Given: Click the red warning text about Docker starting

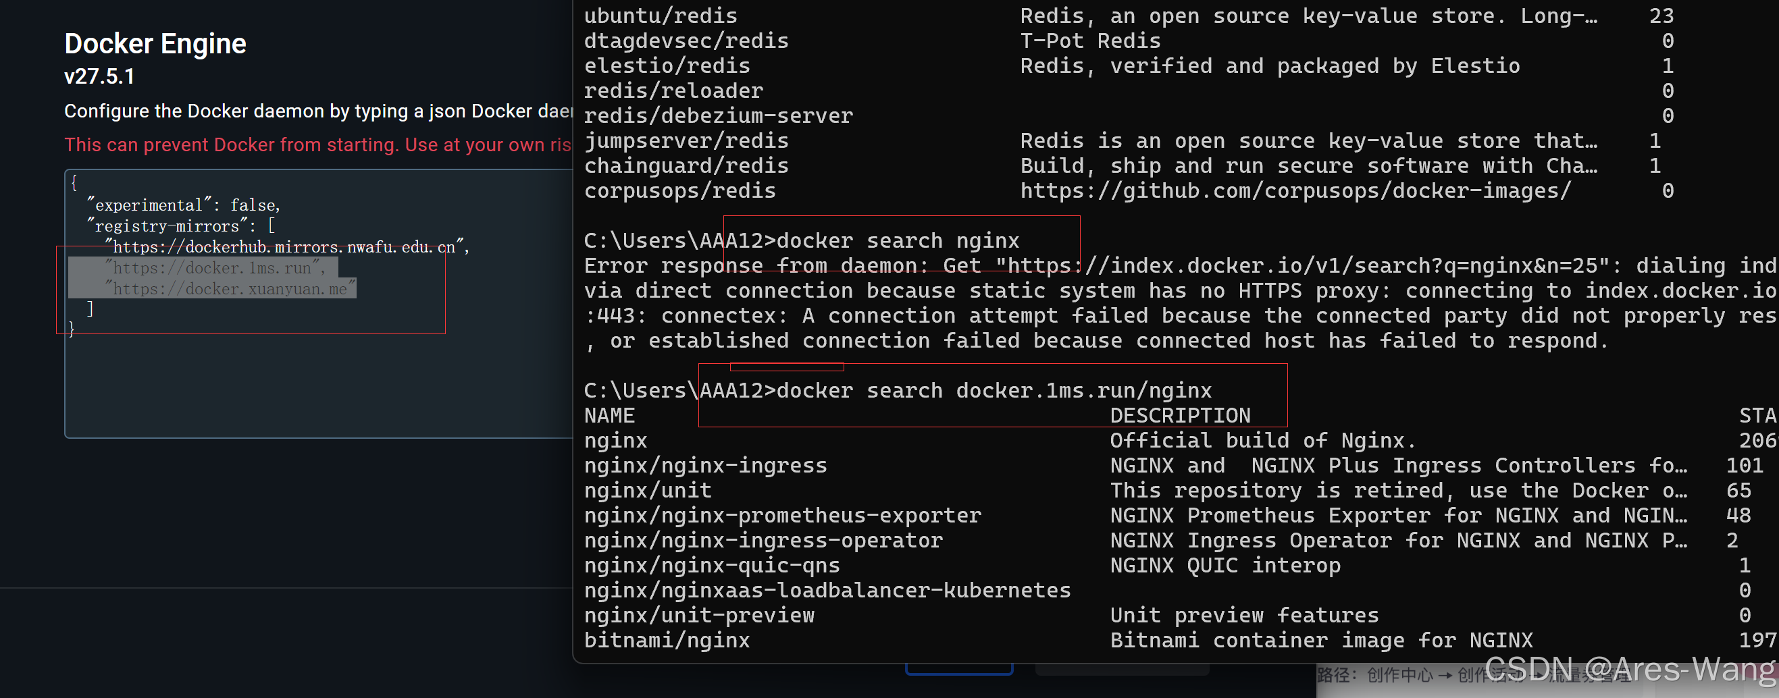Looking at the screenshot, I should 317,145.
